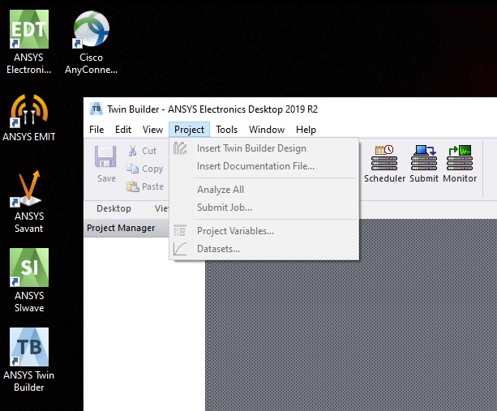Screen dimensions: 497x411
Task: Click the TB icon in title bar
Action: pos(96,109)
